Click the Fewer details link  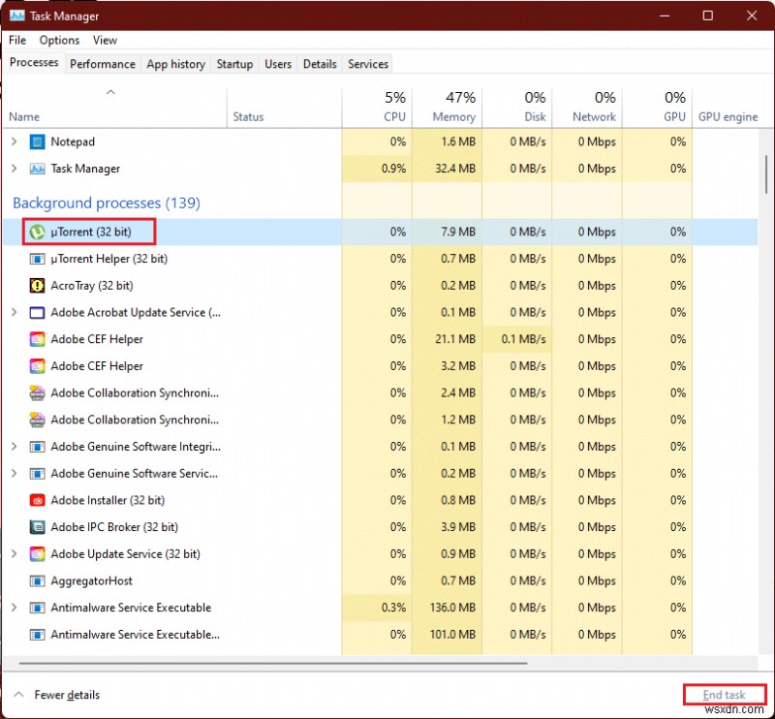coord(67,695)
